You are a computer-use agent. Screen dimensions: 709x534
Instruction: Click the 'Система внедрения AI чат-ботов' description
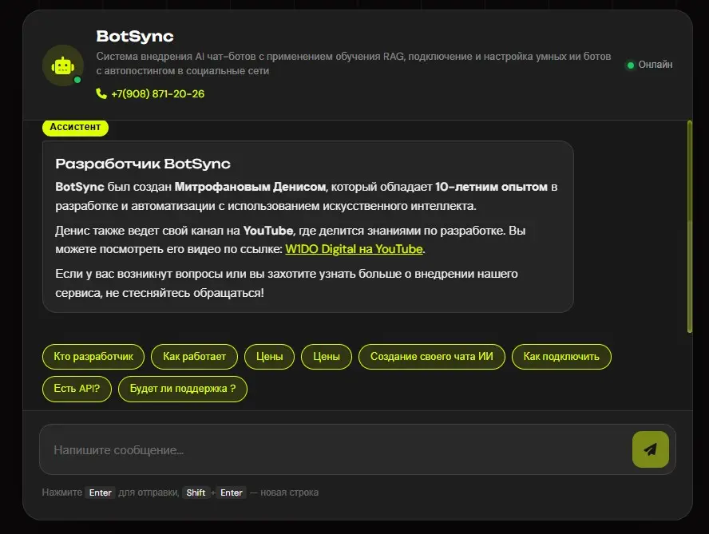(x=354, y=64)
